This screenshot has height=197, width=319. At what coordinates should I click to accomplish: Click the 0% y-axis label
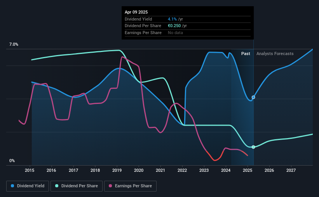[12, 161]
